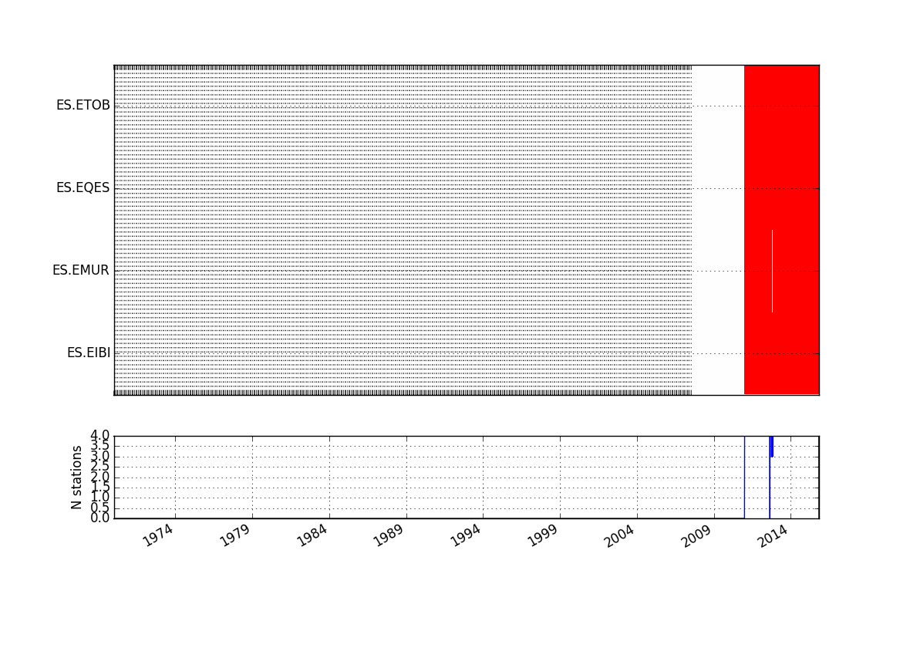Select the 2009 year tick label
Screen dimensions: 910x648
click(699, 535)
